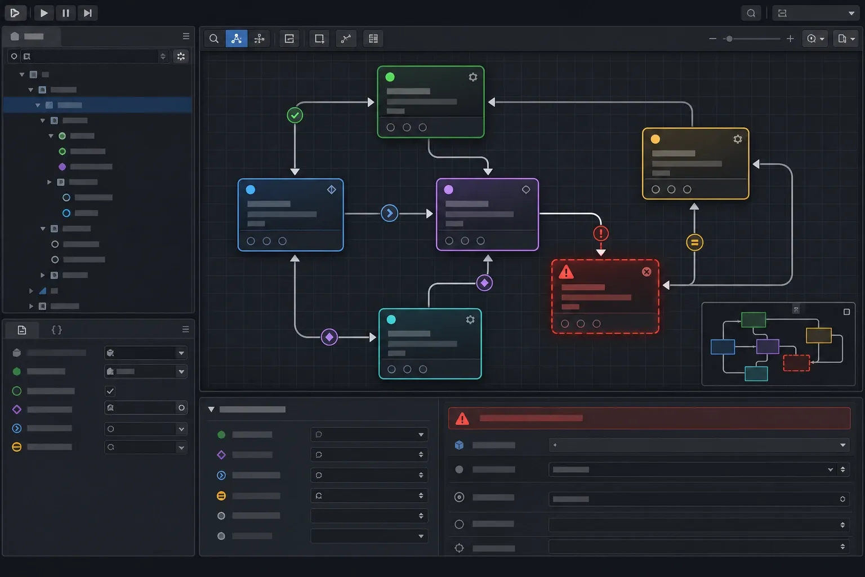Select the magnifier search tool in canvas toolbar
865x577 pixels.
click(x=214, y=38)
